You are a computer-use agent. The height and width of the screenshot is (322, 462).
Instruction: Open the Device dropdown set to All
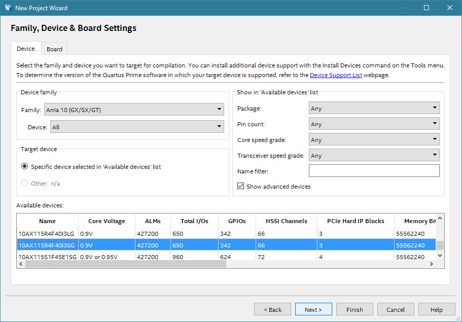(x=137, y=127)
